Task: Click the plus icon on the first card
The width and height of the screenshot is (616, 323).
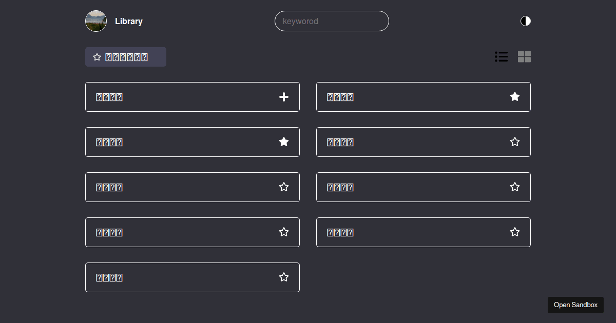Action: [284, 96]
